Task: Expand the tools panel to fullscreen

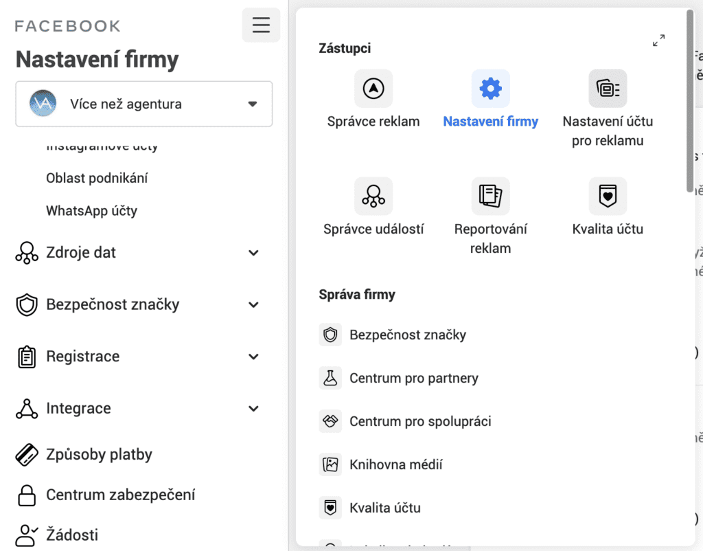Action: (659, 41)
